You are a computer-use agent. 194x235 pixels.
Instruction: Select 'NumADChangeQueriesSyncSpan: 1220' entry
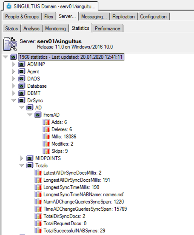coord(83,201)
